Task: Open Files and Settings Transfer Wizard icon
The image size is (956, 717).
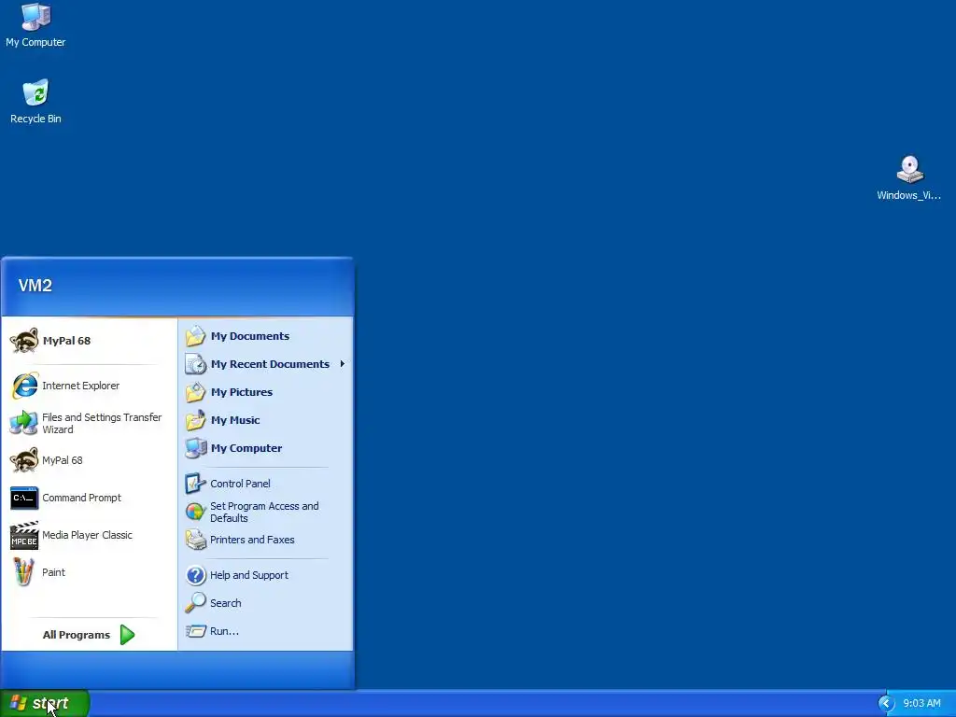Action: [x=24, y=423]
